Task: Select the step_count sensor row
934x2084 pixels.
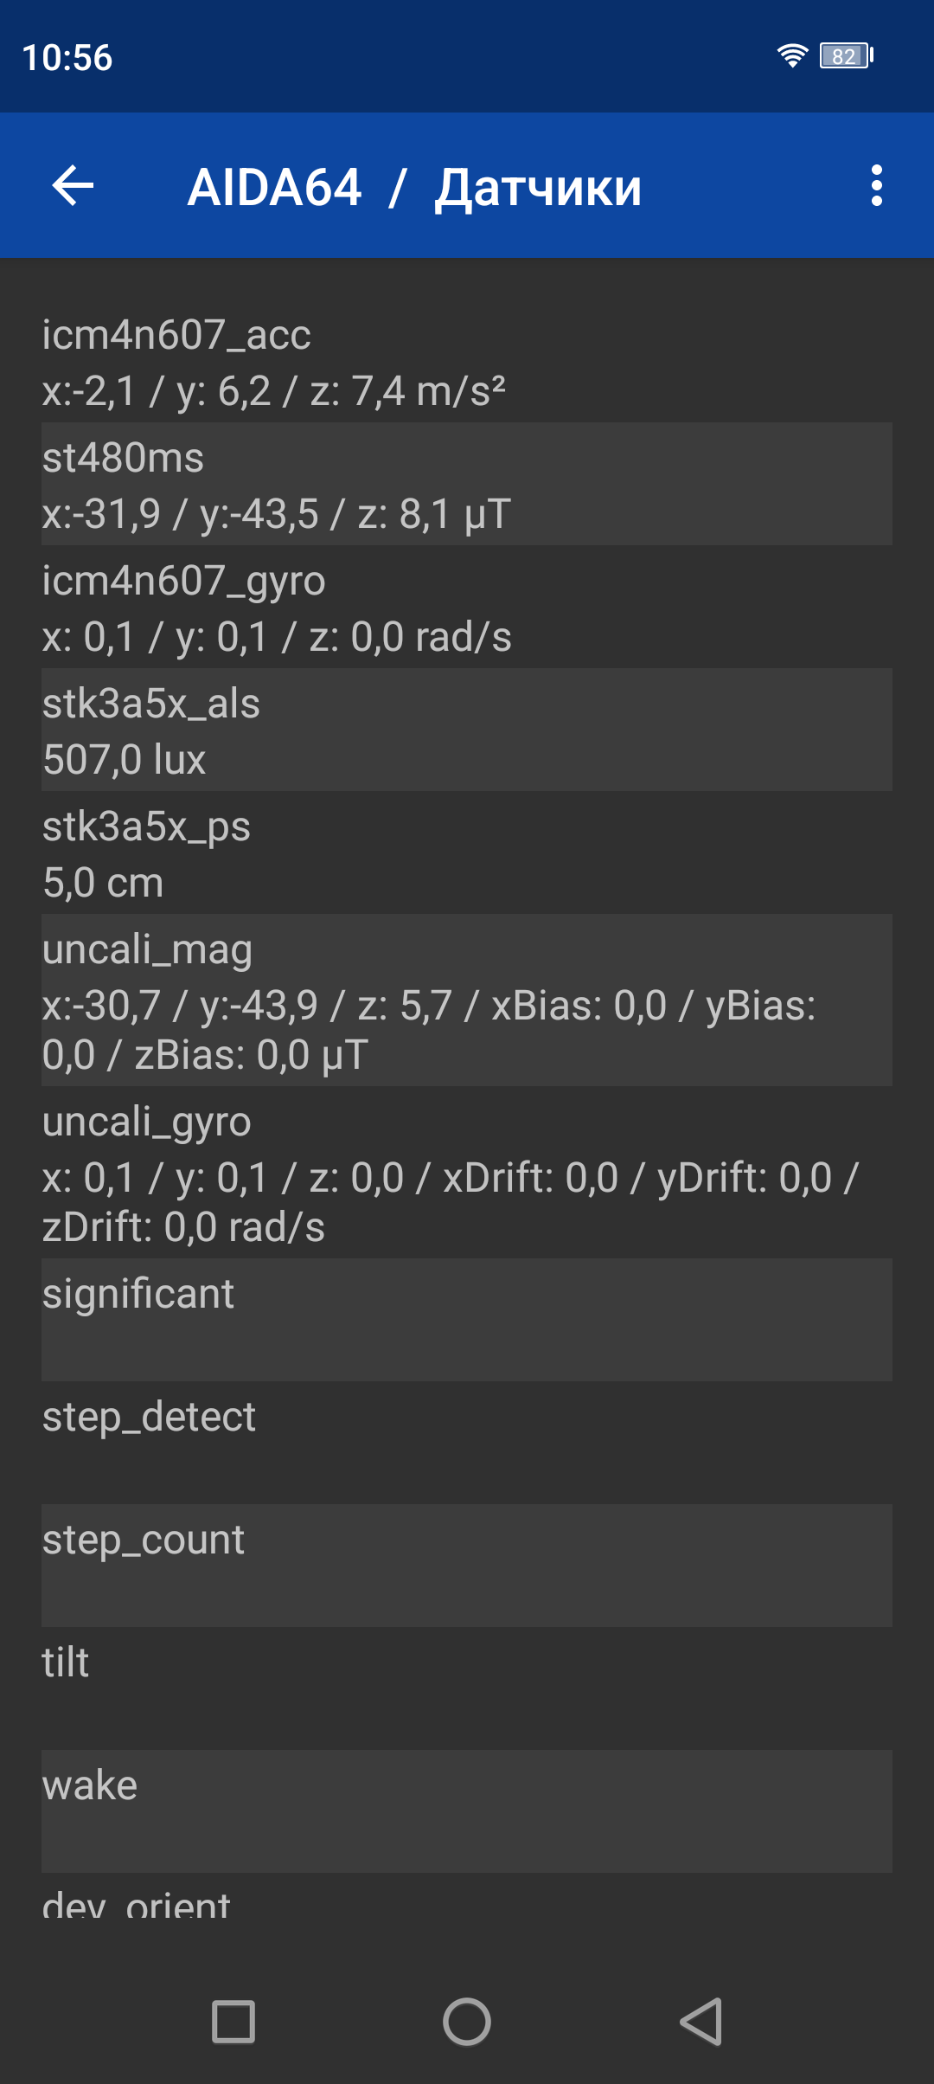Action: [x=467, y=1566]
